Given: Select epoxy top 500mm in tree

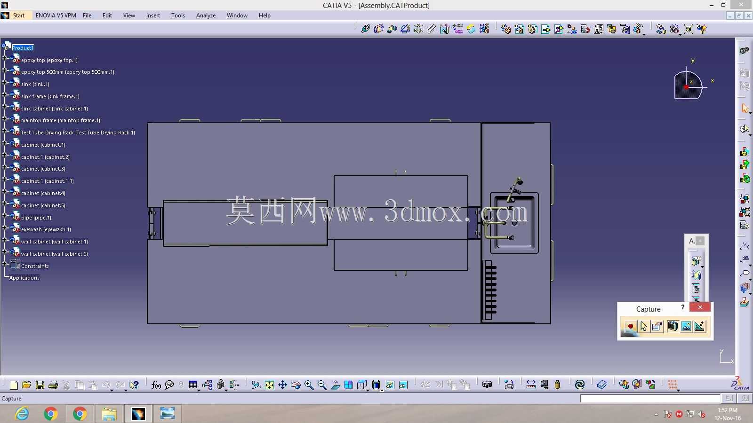Looking at the screenshot, I should [x=68, y=72].
